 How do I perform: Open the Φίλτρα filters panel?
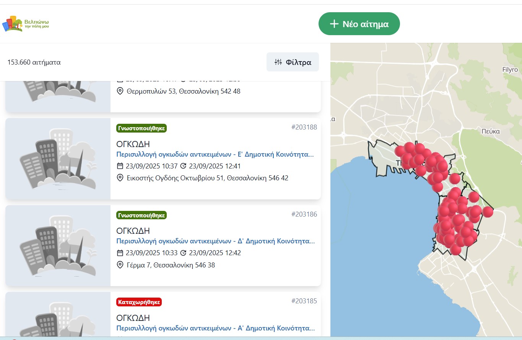(x=293, y=62)
